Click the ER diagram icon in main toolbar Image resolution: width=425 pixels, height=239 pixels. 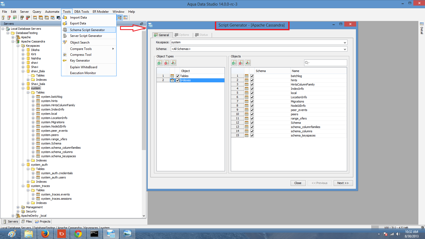click(120, 18)
